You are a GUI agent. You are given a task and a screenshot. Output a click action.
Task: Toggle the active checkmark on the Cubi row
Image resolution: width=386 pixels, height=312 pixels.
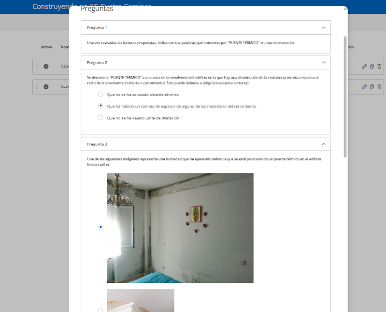coord(46,87)
